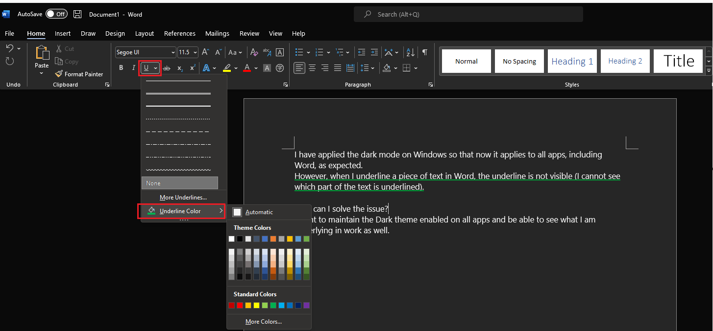This screenshot has width=713, height=331.
Task: Show paragraph marks with pilcrow icon
Action: (x=424, y=52)
